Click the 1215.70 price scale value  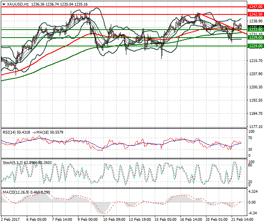click(256, 61)
